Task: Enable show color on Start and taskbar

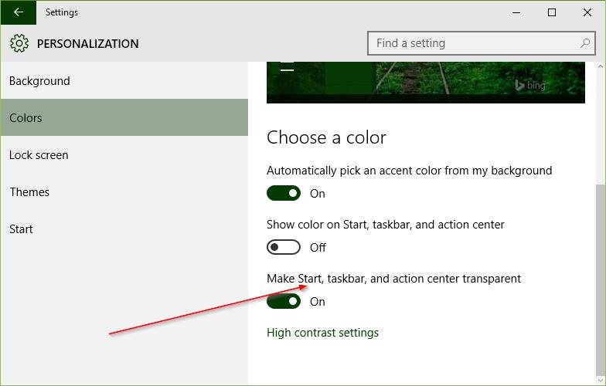Action: point(284,248)
